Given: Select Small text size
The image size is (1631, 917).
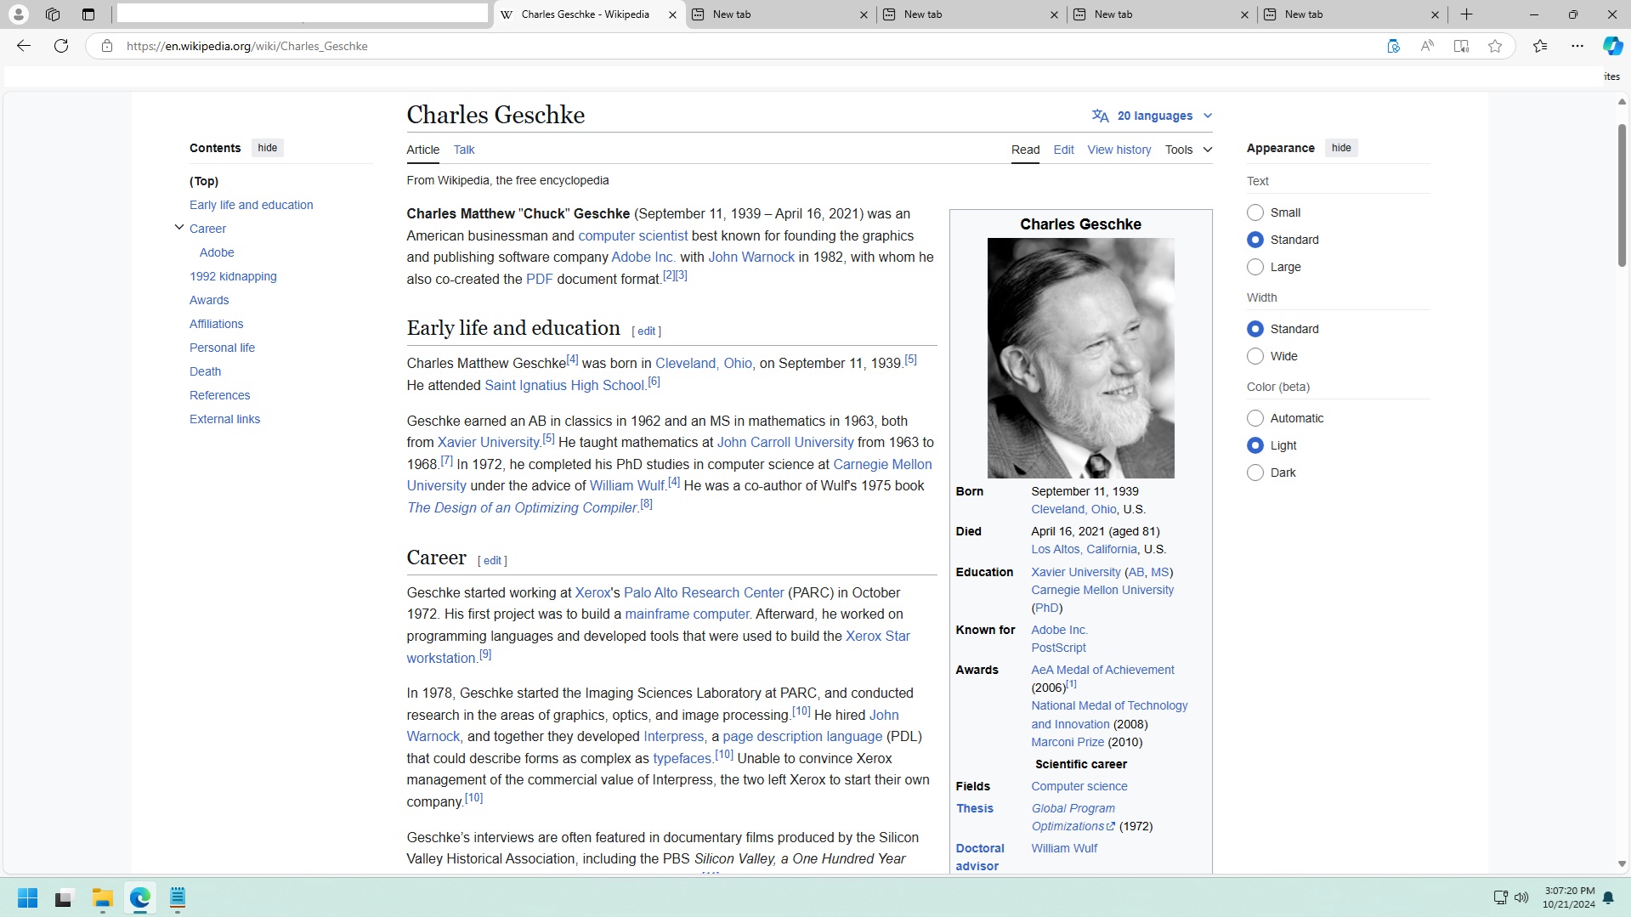Looking at the screenshot, I should click(1254, 212).
